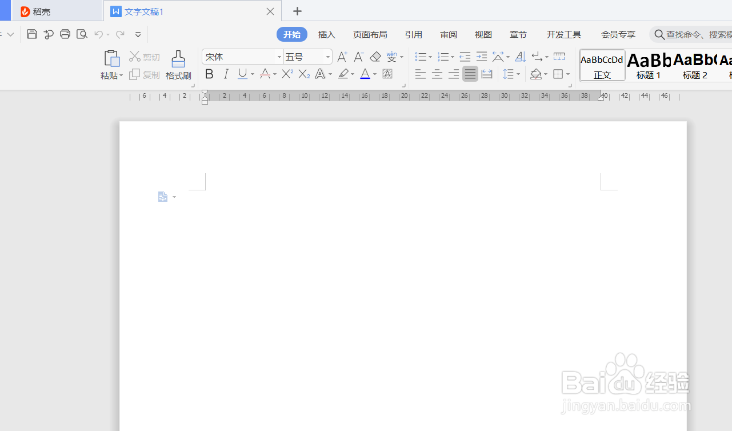Click the 正文 style button
Viewport: 732px width, 431px height.
click(x=601, y=65)
